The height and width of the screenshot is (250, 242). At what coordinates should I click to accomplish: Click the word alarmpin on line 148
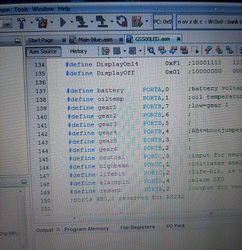[x=115, y=182]
